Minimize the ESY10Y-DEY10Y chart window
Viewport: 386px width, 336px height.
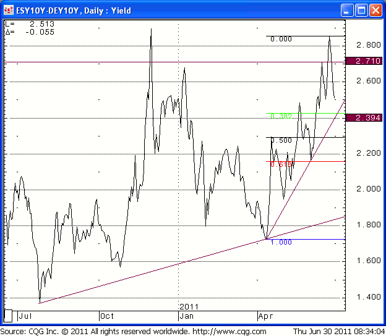click(x=347, y=10)
